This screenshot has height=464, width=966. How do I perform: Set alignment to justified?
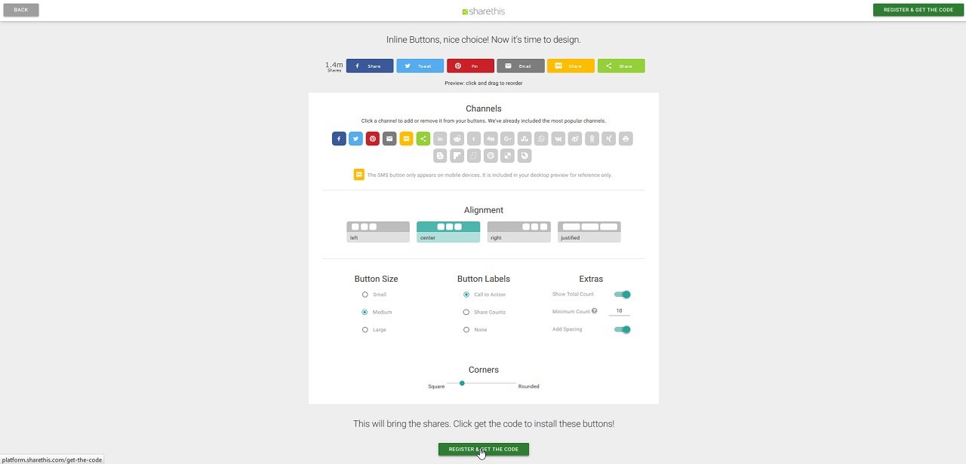589,231
